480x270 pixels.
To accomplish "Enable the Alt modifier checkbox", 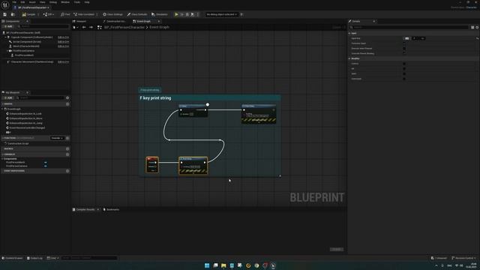I will click(404, 68).
